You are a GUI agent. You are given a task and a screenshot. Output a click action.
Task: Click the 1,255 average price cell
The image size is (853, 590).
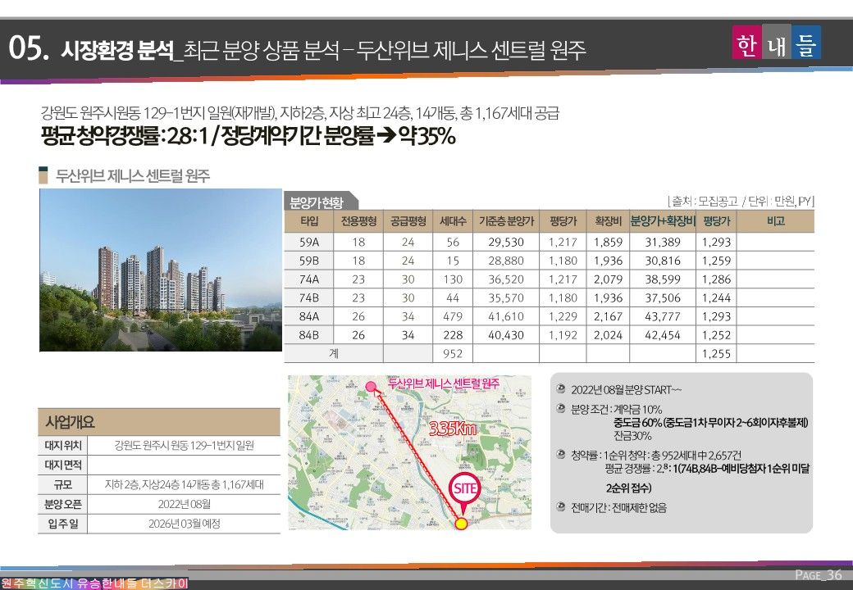click(x=716, y=353)
